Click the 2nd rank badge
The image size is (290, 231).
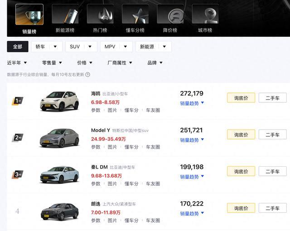pyautogui.click(x=17, y=138)
